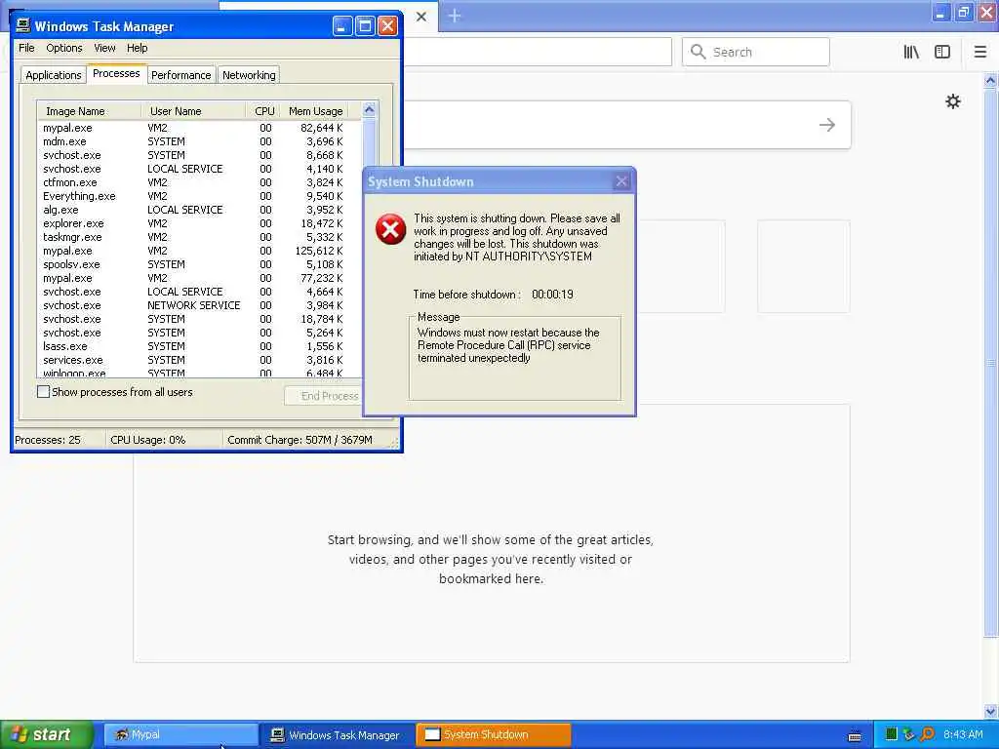This screenshot has width=999, height=749.
Task: Click the green tray icon in system tray
Action: pos(892,734)
